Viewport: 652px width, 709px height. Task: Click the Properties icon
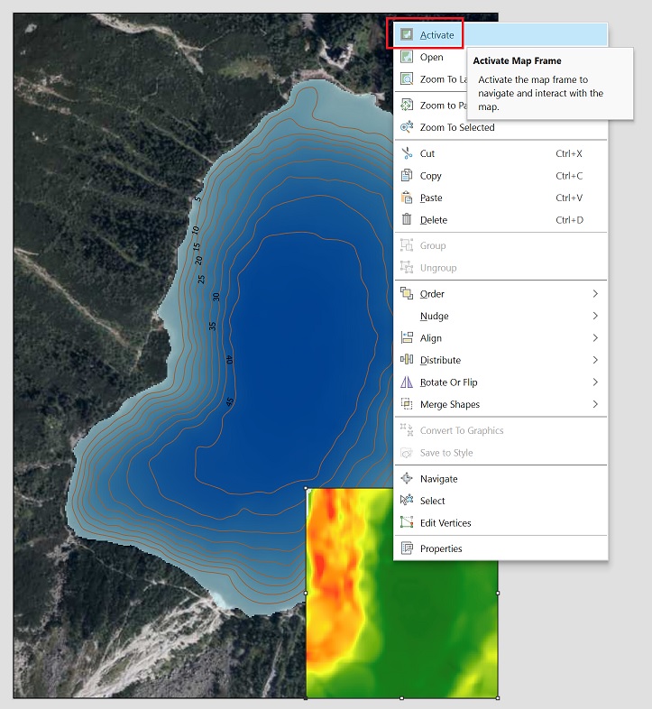(x=407, y=548)
